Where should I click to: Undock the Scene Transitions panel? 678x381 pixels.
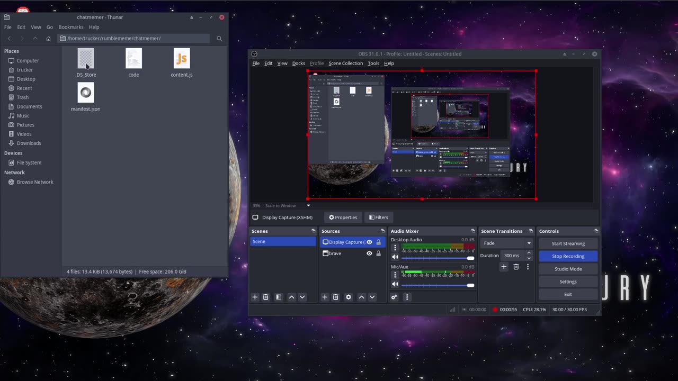531,231
